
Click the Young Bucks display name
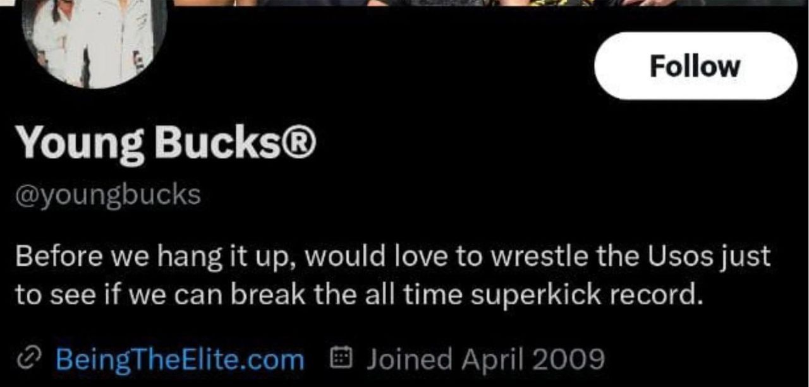pyautogui.click(x=165, y=143)
